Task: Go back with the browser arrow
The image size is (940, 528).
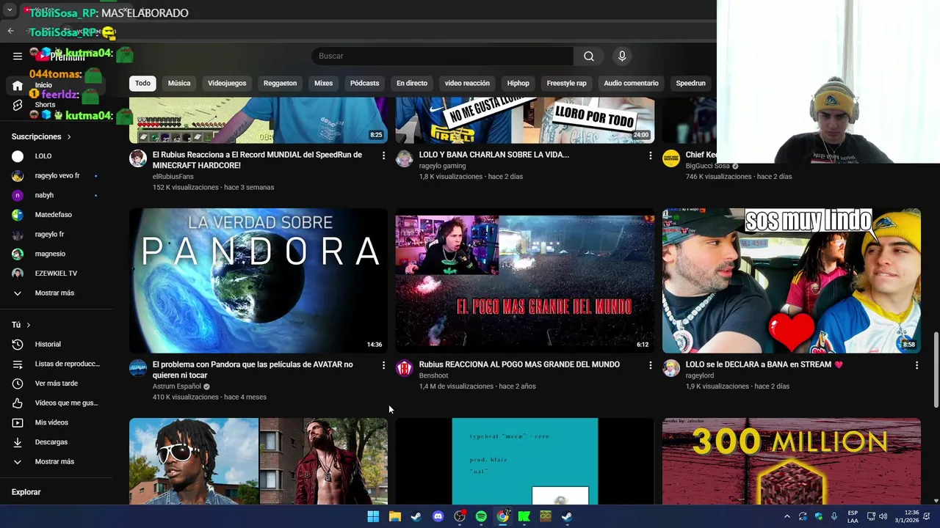Action: (x=10, y=31)
